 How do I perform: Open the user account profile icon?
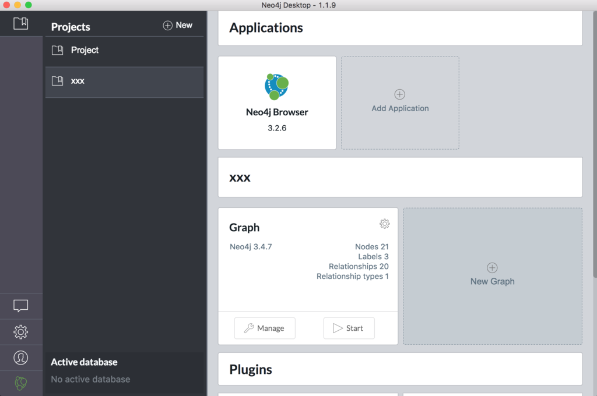(21, 358)
